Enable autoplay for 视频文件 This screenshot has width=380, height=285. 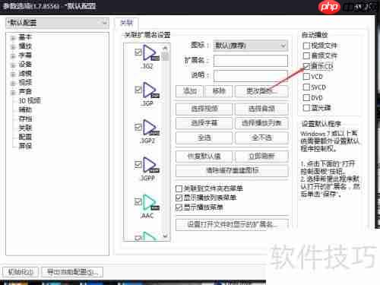coord(306,46)
